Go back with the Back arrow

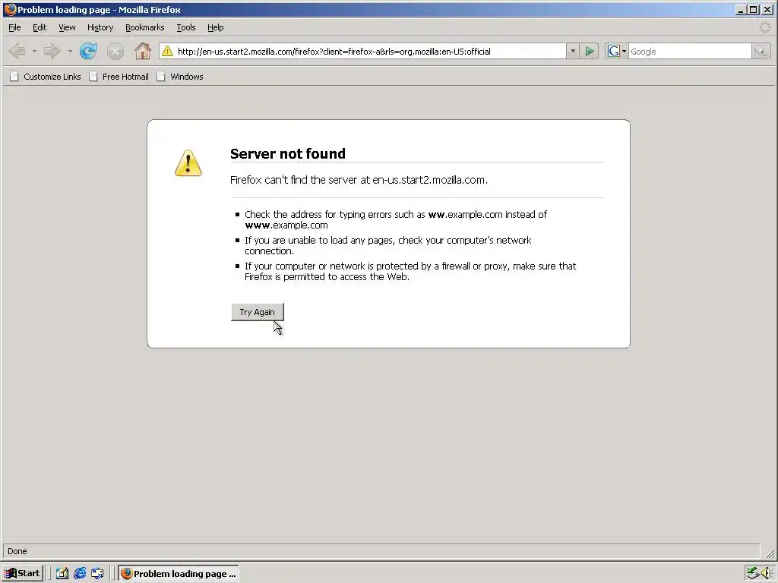click(x=17, y=51)
